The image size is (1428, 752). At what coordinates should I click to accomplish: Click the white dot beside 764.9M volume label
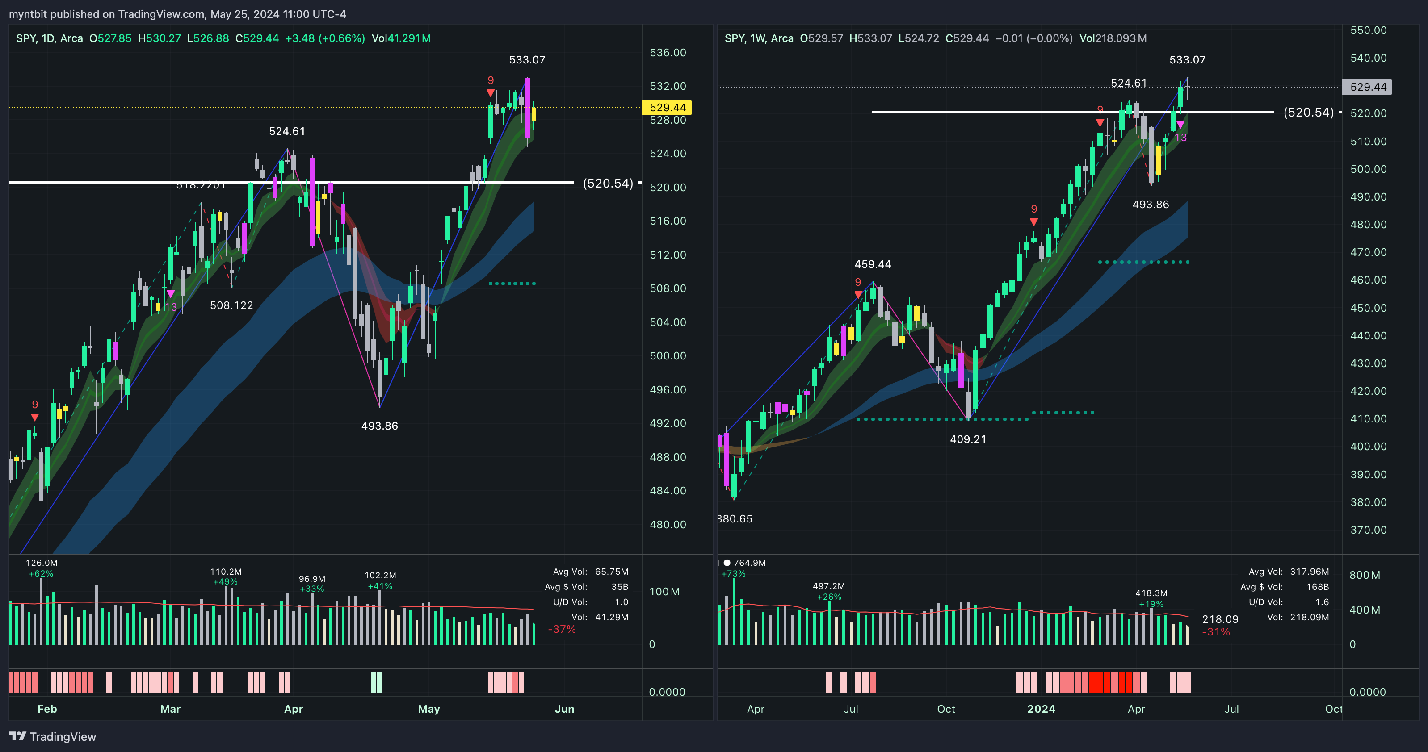point(727,563)
